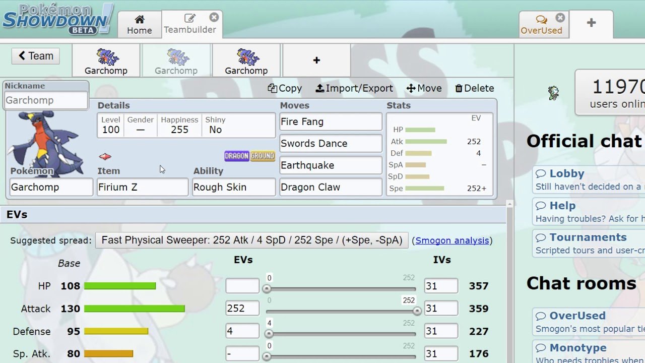Open the Smogon analysis link
Image resolution: width=645 pixels, height=363 pixels.
pos(452,240)
